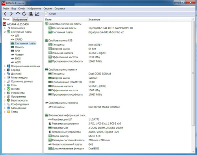Click the vertical scrollbar thumb
Screen dimensions: 197x155
[193, 73]
